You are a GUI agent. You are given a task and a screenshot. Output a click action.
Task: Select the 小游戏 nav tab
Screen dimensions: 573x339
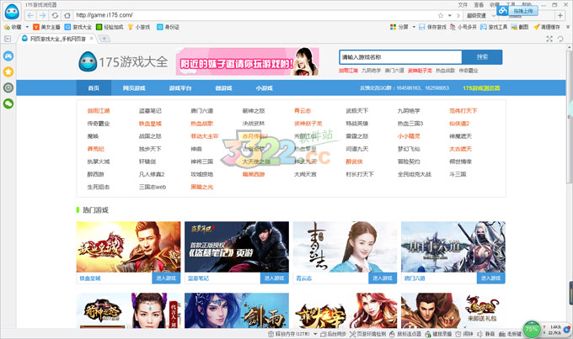265,88
